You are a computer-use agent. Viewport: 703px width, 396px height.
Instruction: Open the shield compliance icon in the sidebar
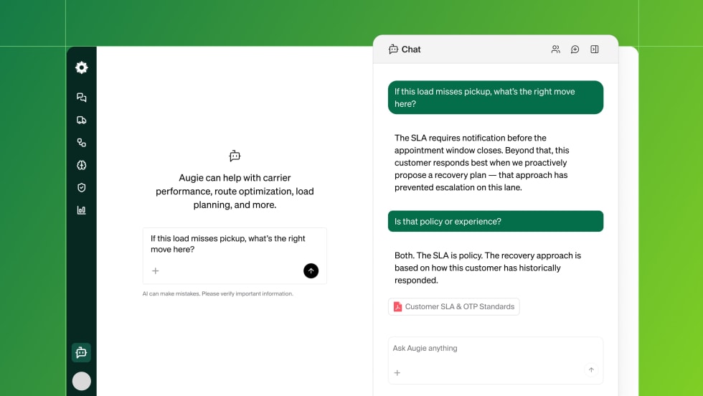tap(82, 187)
